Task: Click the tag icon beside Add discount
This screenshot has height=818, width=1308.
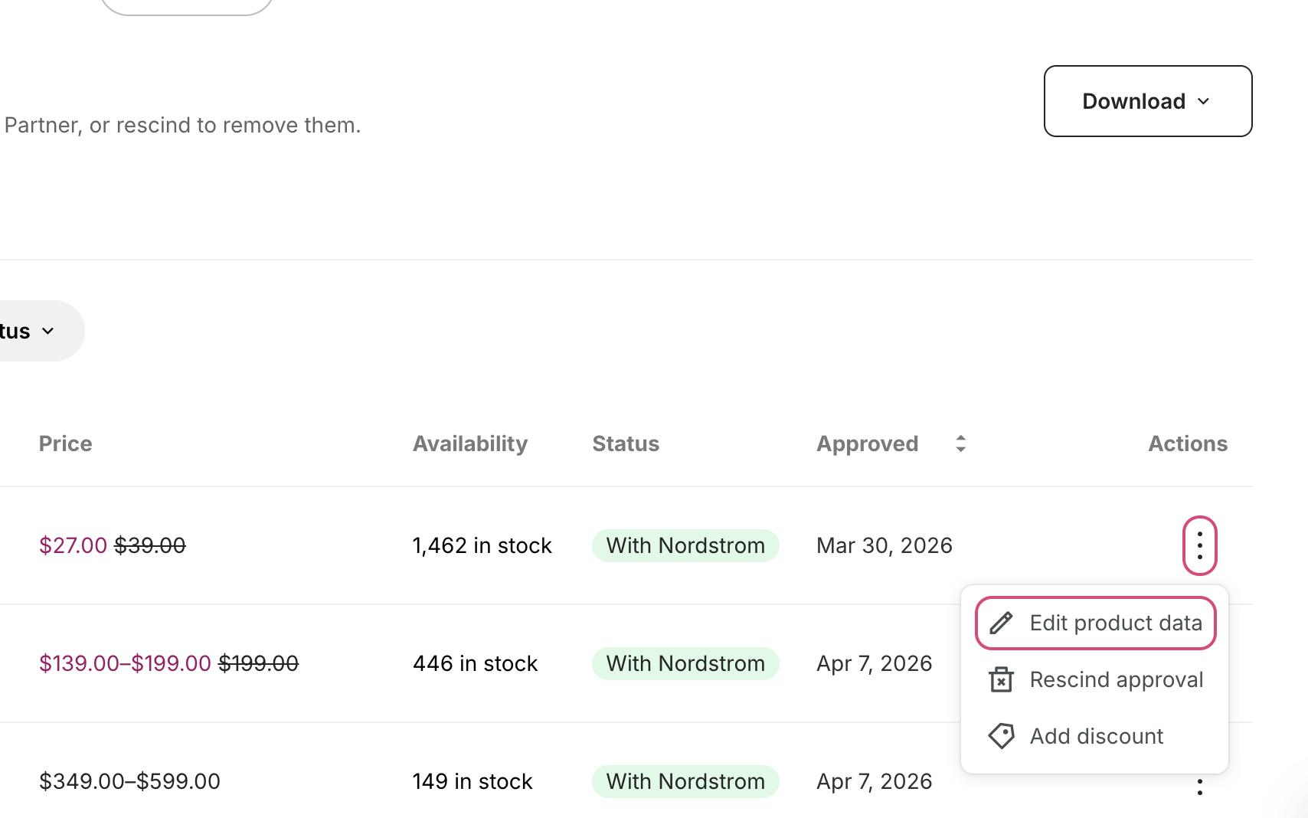Action: click(1001, 736)
